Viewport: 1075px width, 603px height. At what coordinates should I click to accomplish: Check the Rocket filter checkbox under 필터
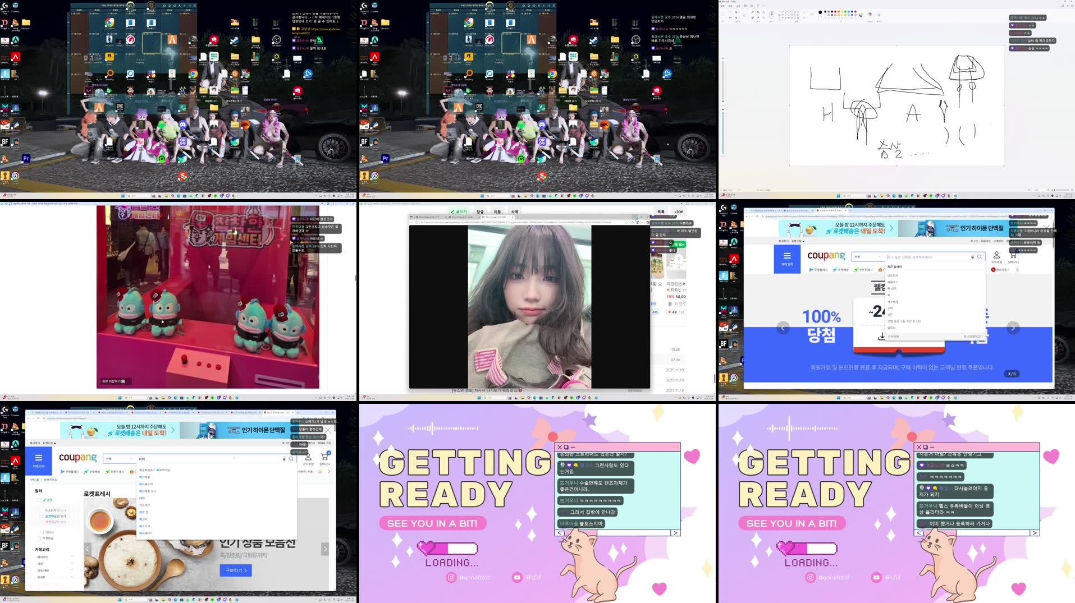pyautogui.click(x=38, y=500)
